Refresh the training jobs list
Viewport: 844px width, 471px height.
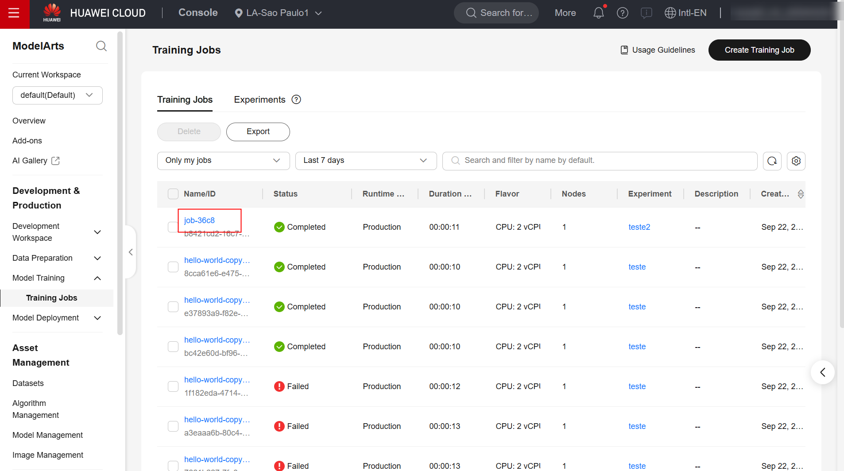(x=772, y=161)
